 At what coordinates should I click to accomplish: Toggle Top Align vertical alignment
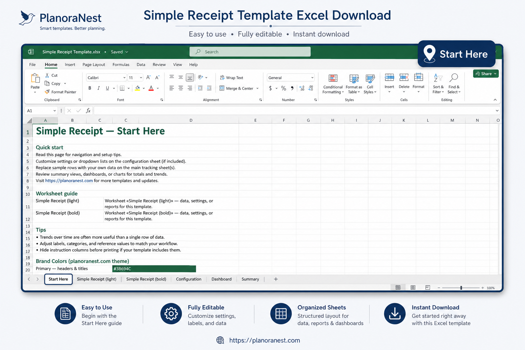(x=172, y=77)
